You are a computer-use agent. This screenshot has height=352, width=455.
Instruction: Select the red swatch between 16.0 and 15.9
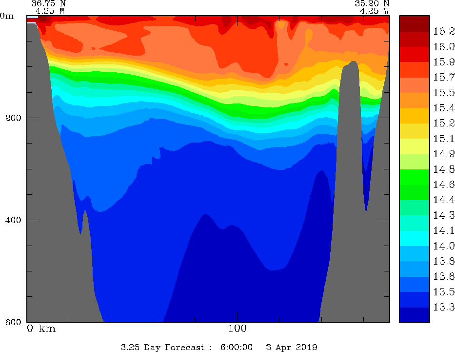pos(415,54)
